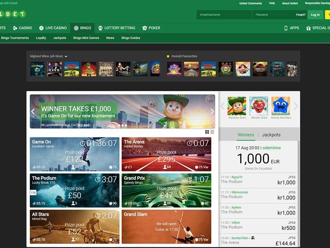Go to next mini games with right chevron
Viewport: 330px width, 248px height.
(296, 106)
